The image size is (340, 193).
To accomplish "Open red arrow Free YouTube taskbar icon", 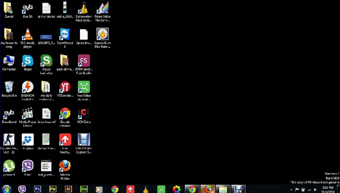I will (x=130, y=189).
